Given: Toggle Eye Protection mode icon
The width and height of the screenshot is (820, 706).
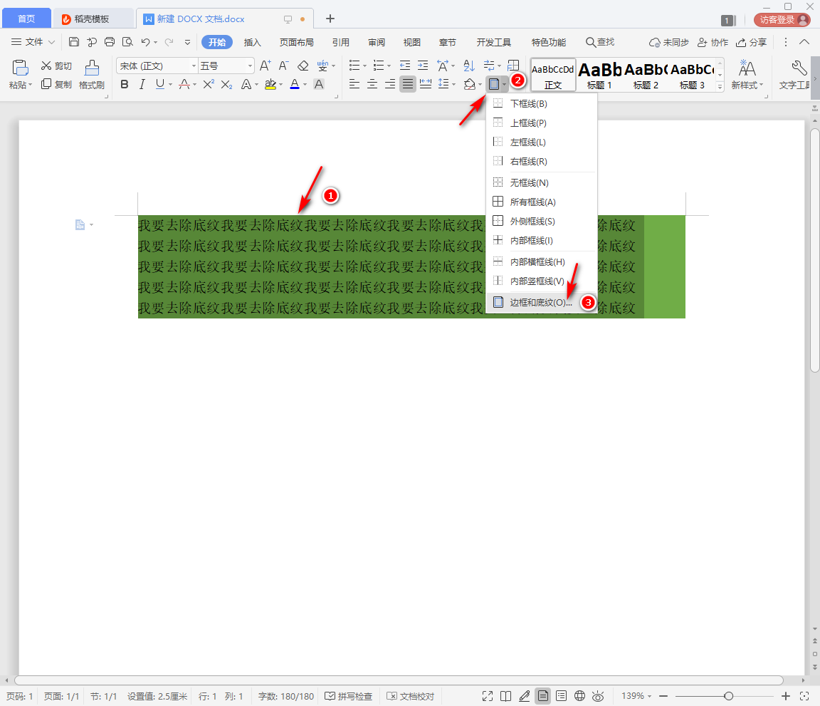Looking at the screenshot, I should point(598,696).
